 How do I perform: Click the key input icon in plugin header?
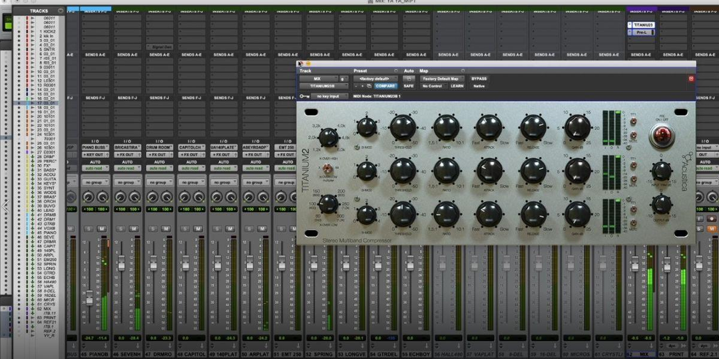[x=304, y=96]
